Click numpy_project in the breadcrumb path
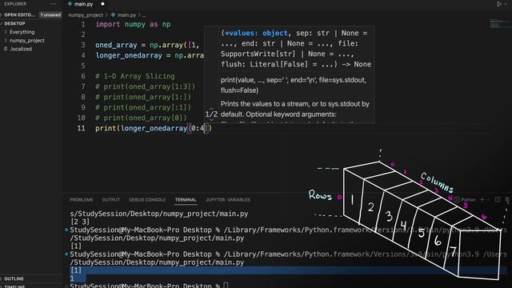 point(86,15)
